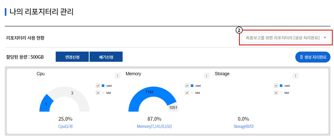Uncheck the Cpu used checkbox
334x138 pixels.
coord(98,86)
